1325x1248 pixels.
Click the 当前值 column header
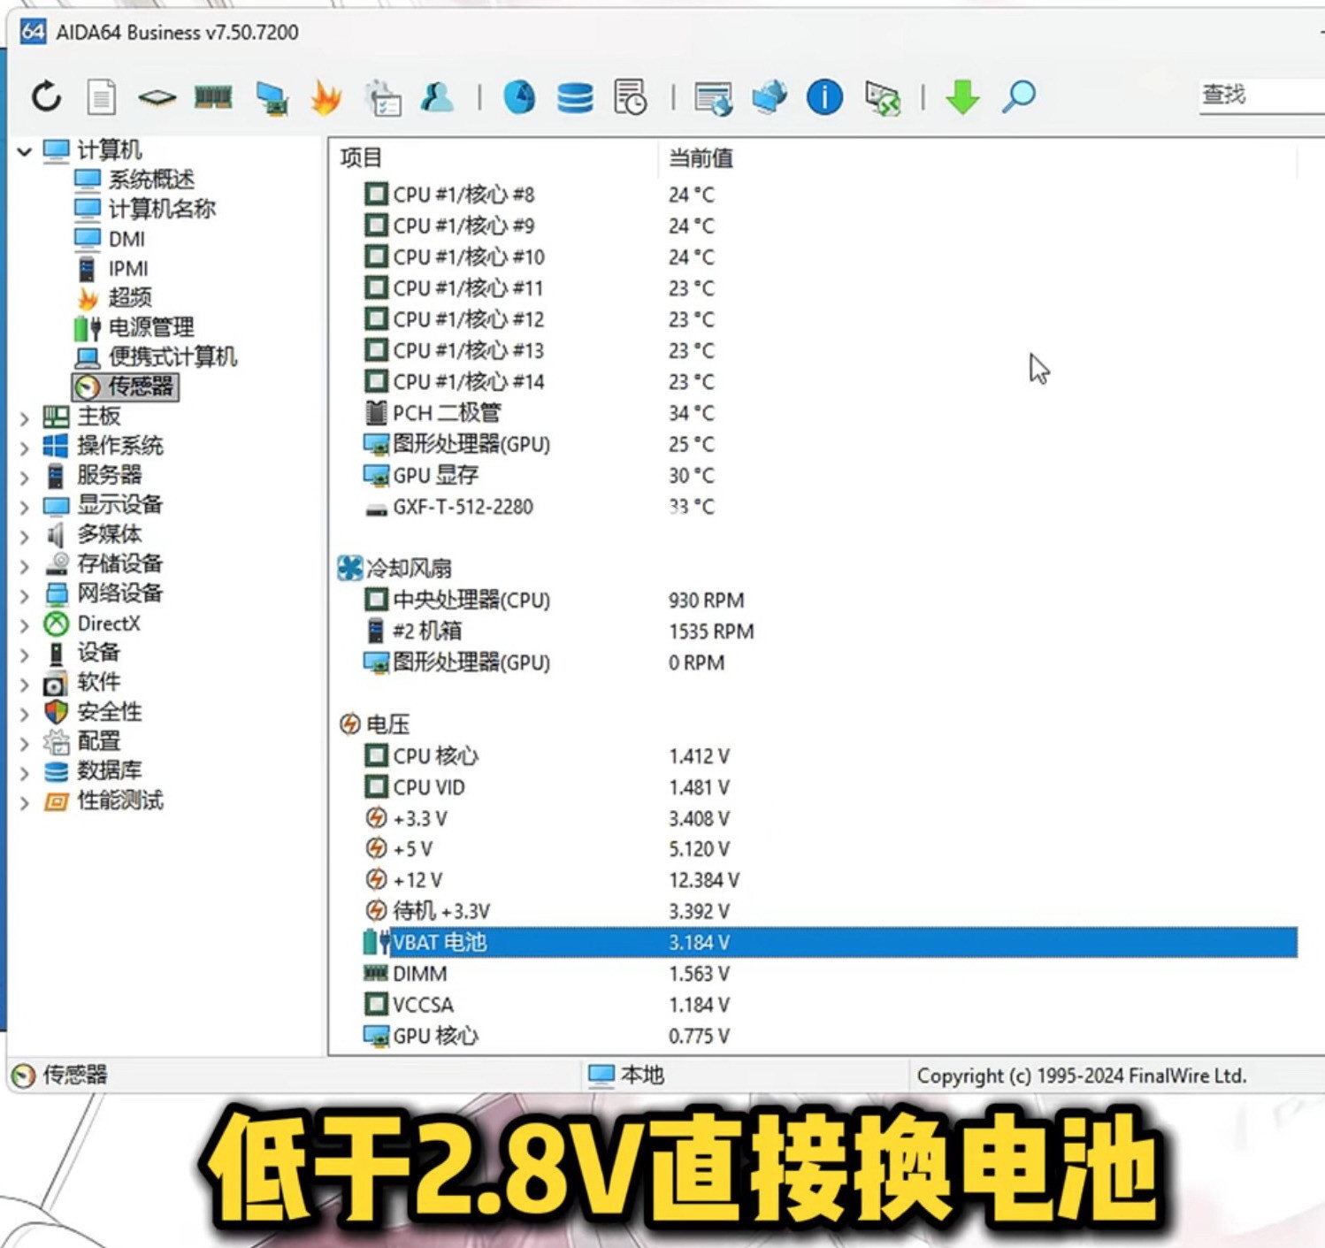(701, 158)
